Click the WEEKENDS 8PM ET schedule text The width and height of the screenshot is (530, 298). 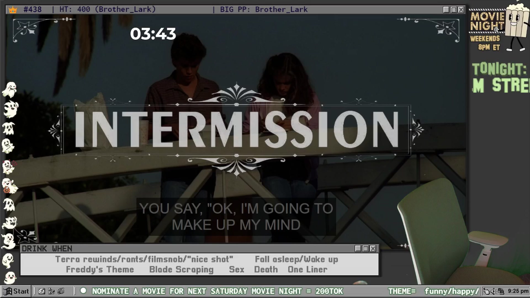[485, 43]
